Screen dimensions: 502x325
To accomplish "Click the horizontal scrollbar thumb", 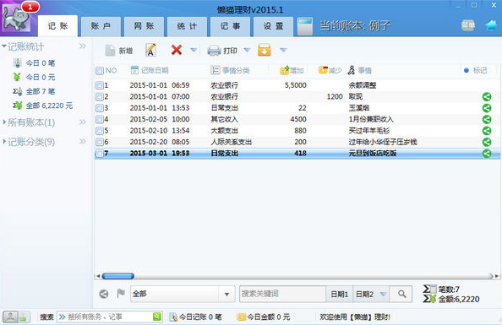I will point(117,276).
